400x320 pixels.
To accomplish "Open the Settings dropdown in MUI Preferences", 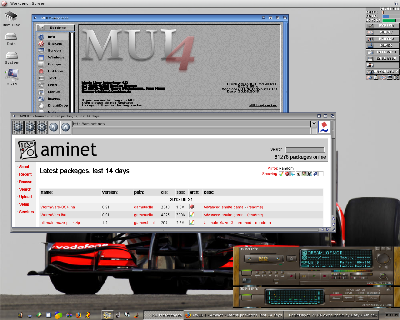I will (55, 28).
